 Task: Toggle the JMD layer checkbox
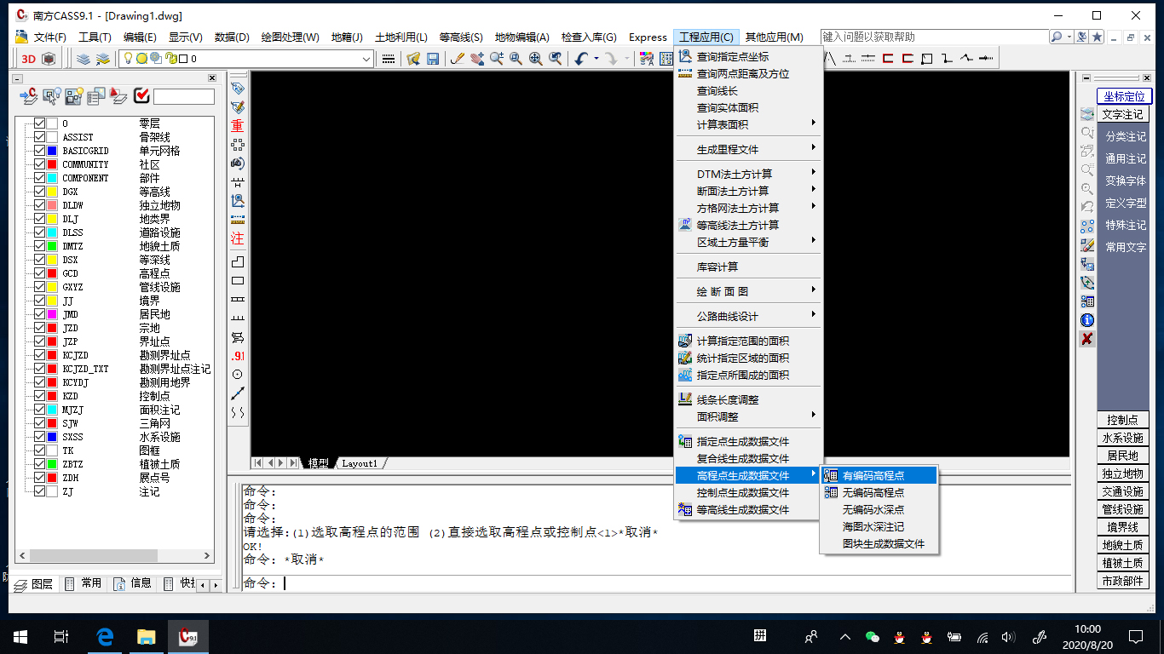39,314
